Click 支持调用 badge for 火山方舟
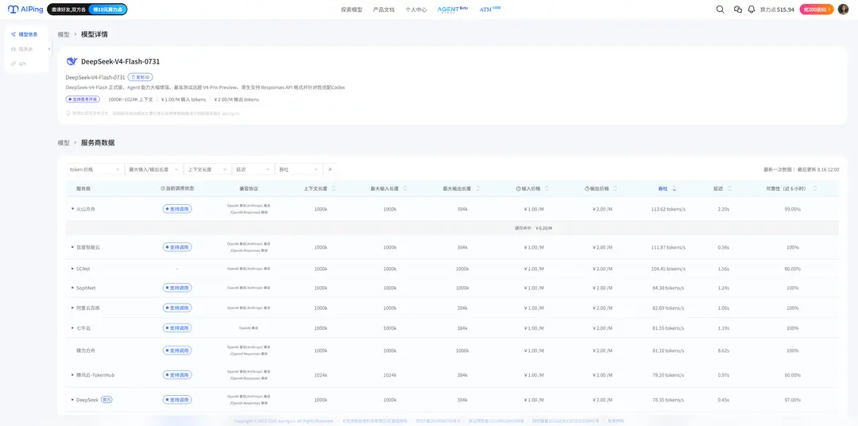Image resolution: width=858 pixels, height=426 pixels. pos(177,209)
